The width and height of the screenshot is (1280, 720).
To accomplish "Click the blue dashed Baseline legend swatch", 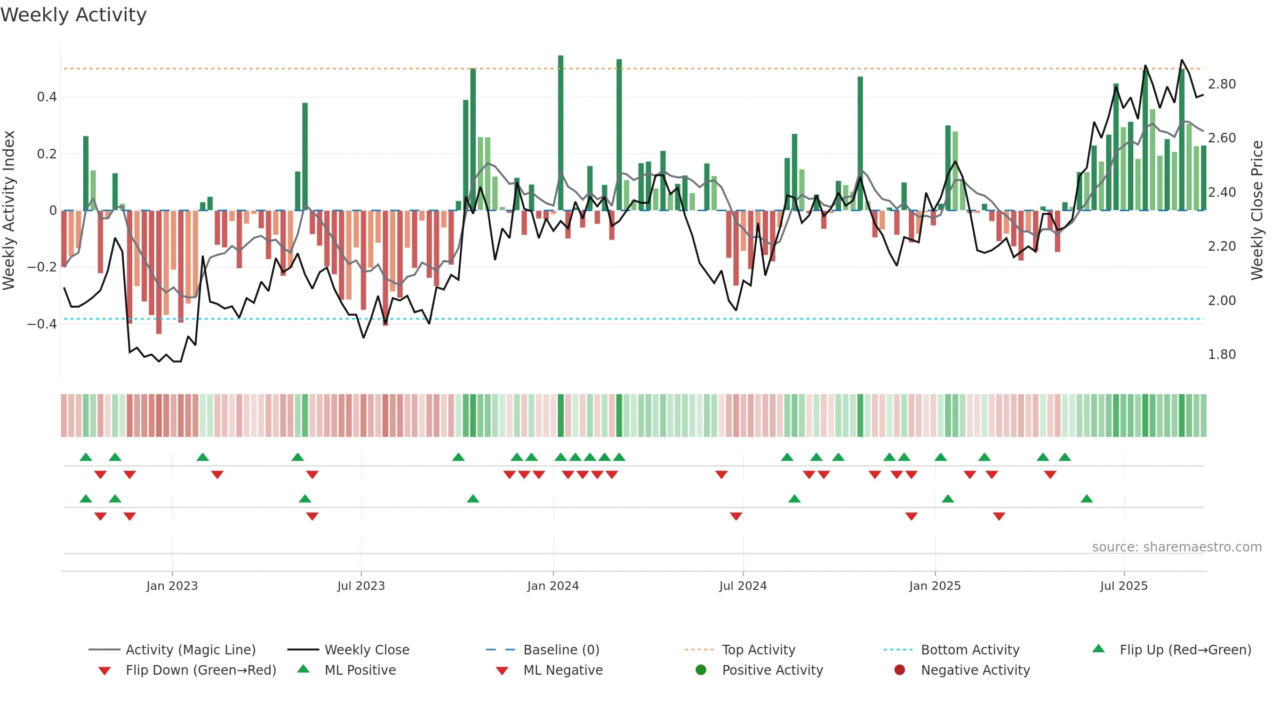I will (501, 650).
